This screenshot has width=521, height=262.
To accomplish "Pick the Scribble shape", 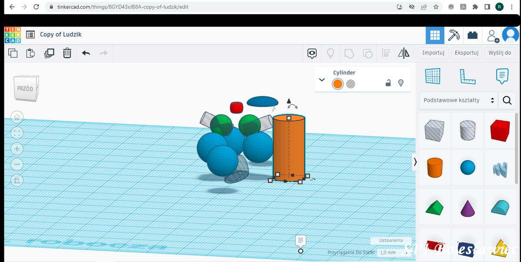I will click(x=500, y=169).
